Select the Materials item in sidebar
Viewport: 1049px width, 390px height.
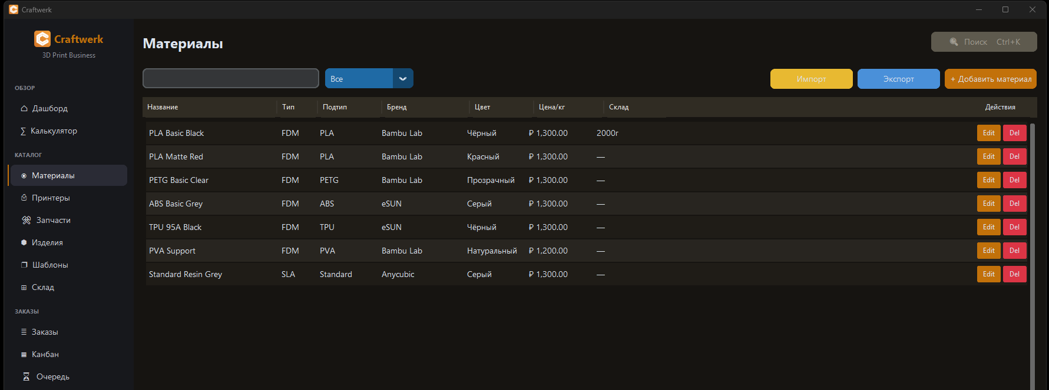(53, 176)
